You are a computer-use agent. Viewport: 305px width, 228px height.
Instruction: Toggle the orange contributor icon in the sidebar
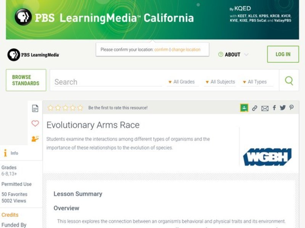pyautogui.click(x=35, y=138)
